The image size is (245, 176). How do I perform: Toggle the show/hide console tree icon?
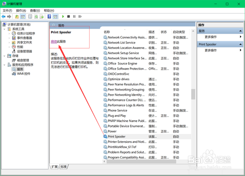click(23, 17)
